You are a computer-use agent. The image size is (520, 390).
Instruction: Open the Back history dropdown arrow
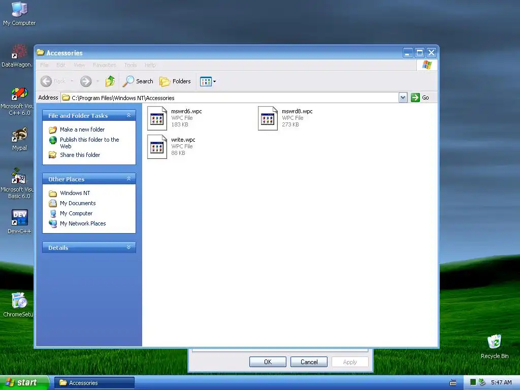click(72, 81)
